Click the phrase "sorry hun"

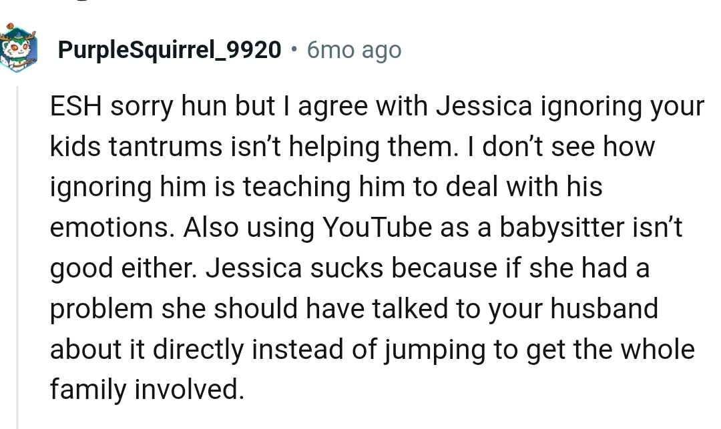coord(168,108)
